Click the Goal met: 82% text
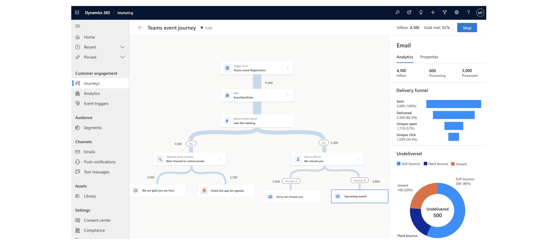The height and width of the screenshot is (246, 557). [x=437, y=28]
